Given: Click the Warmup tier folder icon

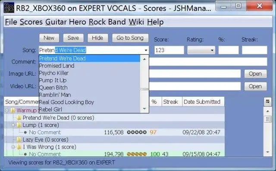Looking at the screenshot, I should pyautogui.click(x=13, y=111).
